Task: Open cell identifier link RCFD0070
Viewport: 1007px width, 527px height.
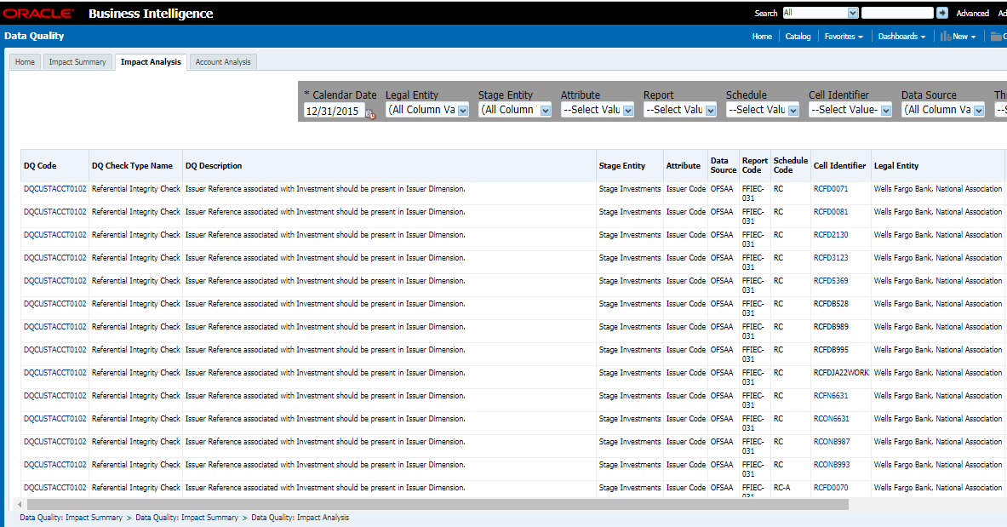Action: [831, 488]
